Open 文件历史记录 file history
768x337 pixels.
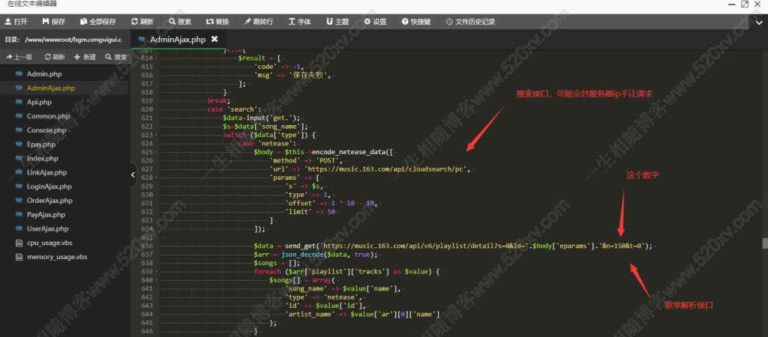pyautogui.click(x=471, y=22)
